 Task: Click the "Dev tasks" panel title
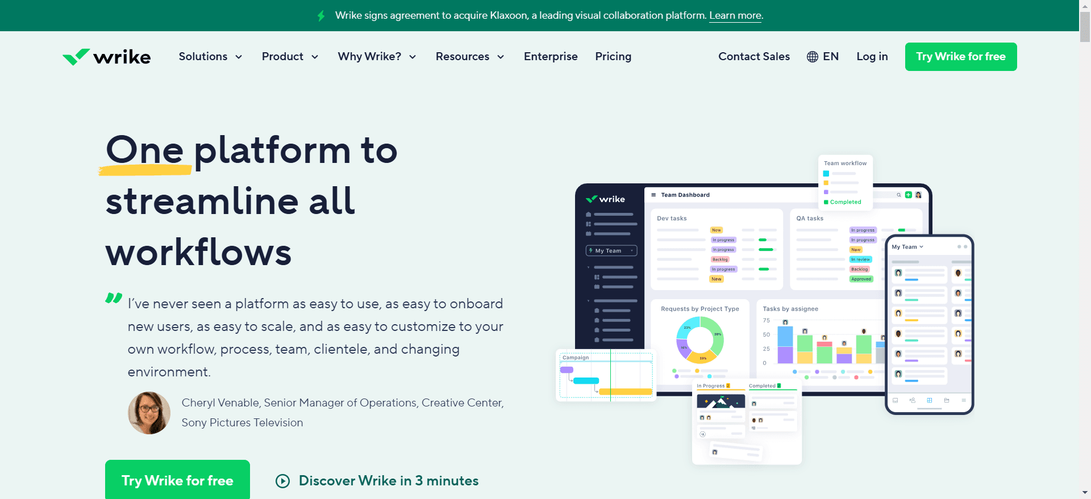(672, 219)
